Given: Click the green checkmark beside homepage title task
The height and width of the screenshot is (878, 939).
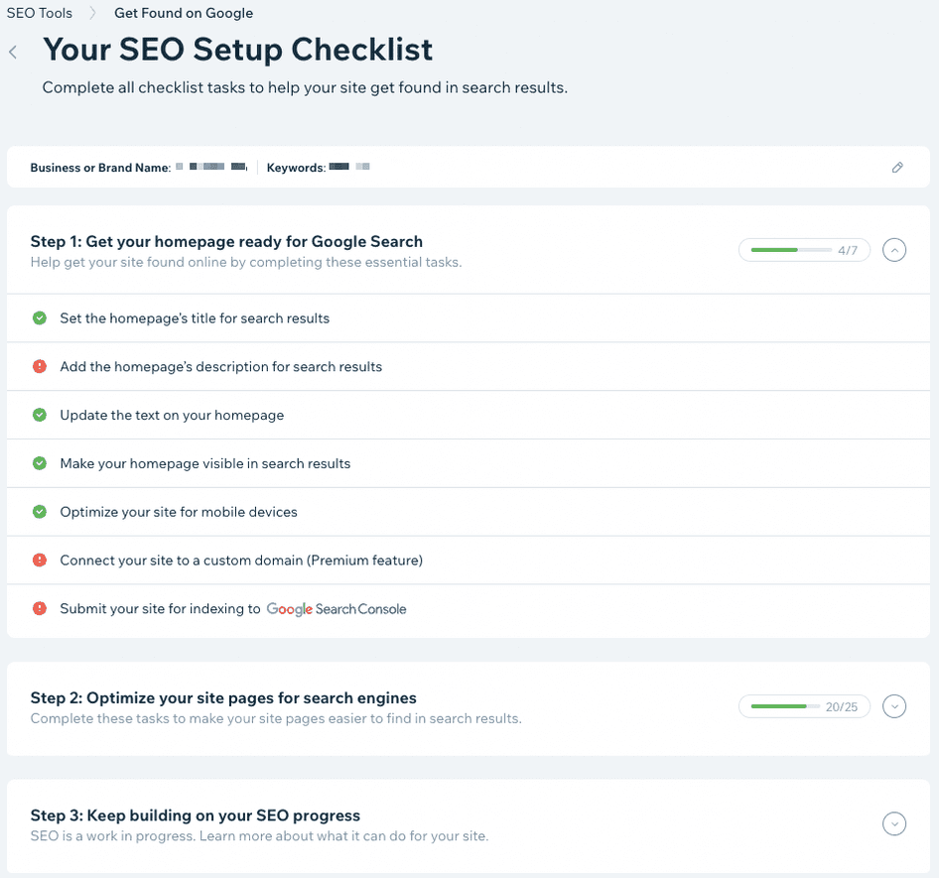Looking at the screenshot, I should [39, 317].
